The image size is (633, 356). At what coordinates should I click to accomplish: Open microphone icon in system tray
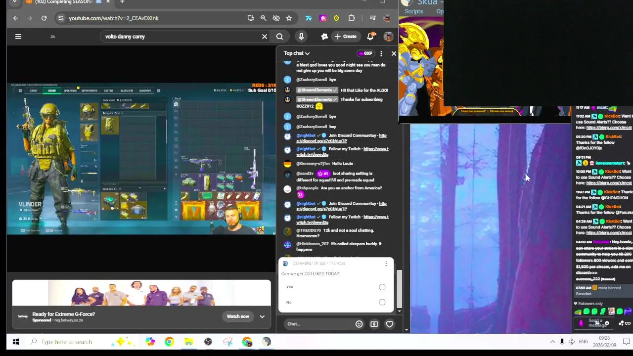click(x=562, y=342)
